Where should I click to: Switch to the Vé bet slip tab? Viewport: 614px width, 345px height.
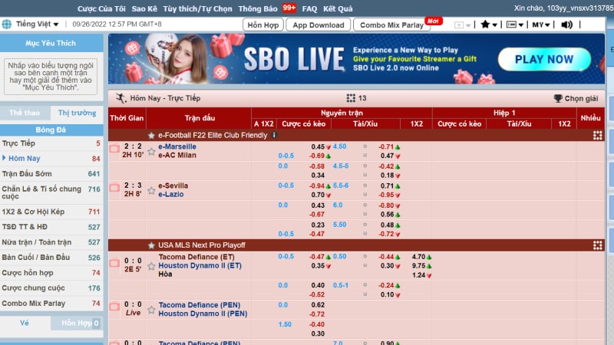point(25,323)
